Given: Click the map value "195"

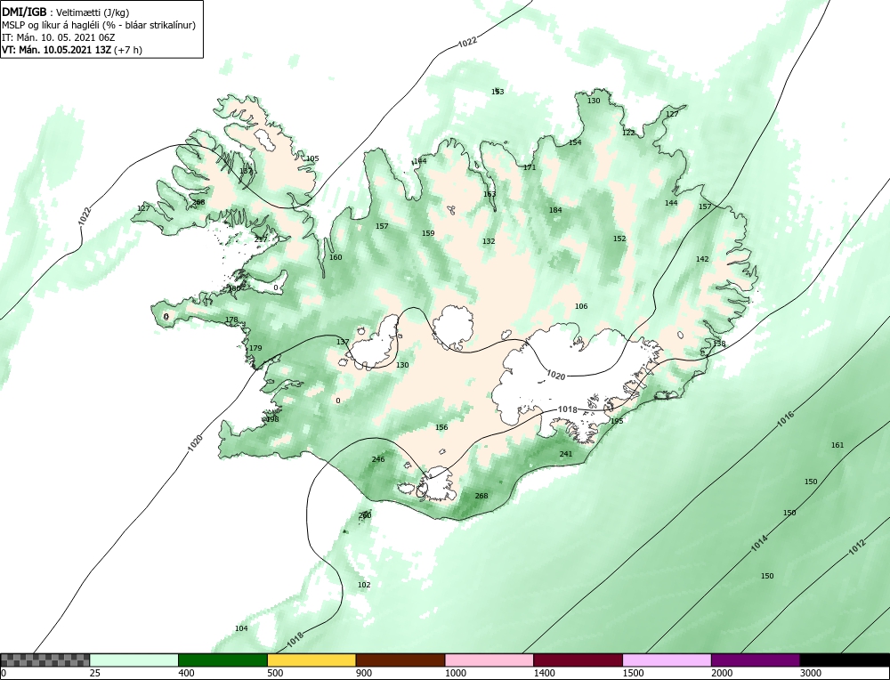Looking at the screenshot, I should pyautogui.click(x=617, y=421).
